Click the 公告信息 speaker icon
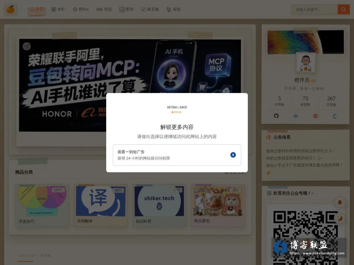 click(x=269, y=137)
